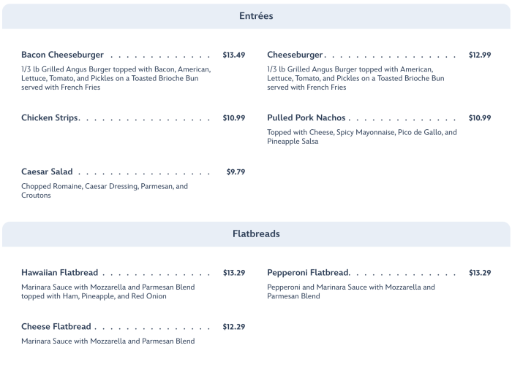Select the Chicken Strips $10.99 price
This screenshot has height=367, width=512.
[234, 117]
